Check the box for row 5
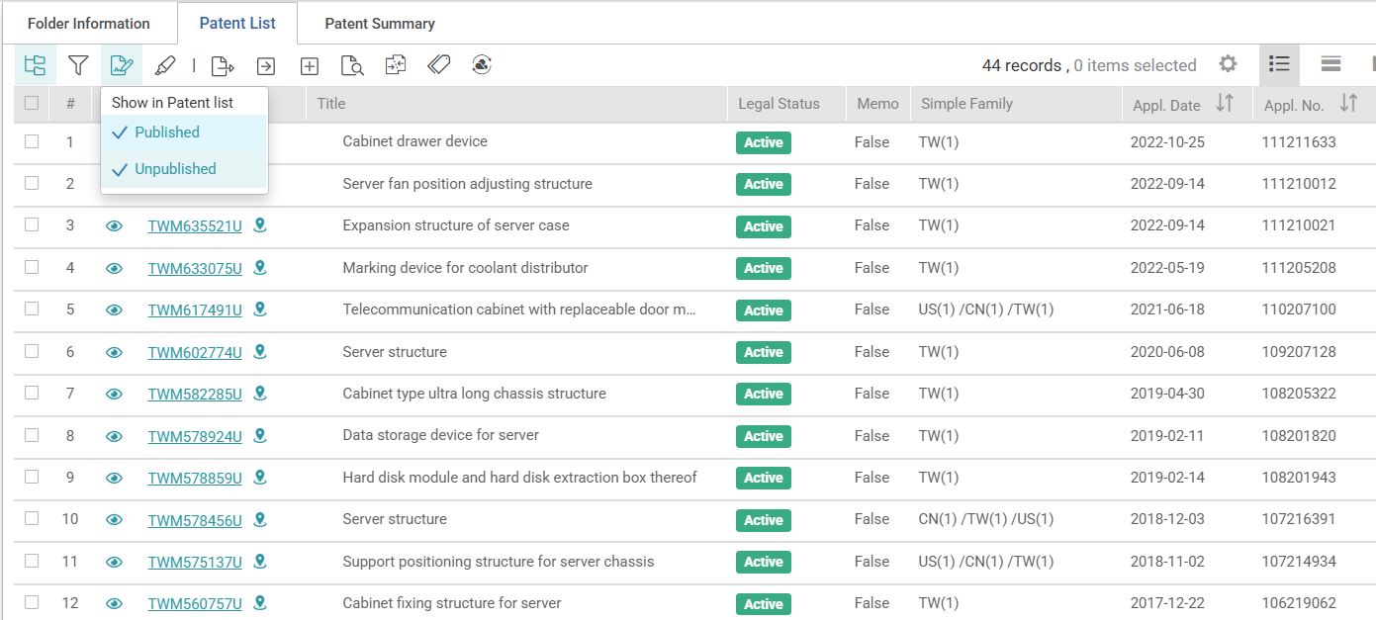This screenshot has width=1376, height=620. pos(32,310)
